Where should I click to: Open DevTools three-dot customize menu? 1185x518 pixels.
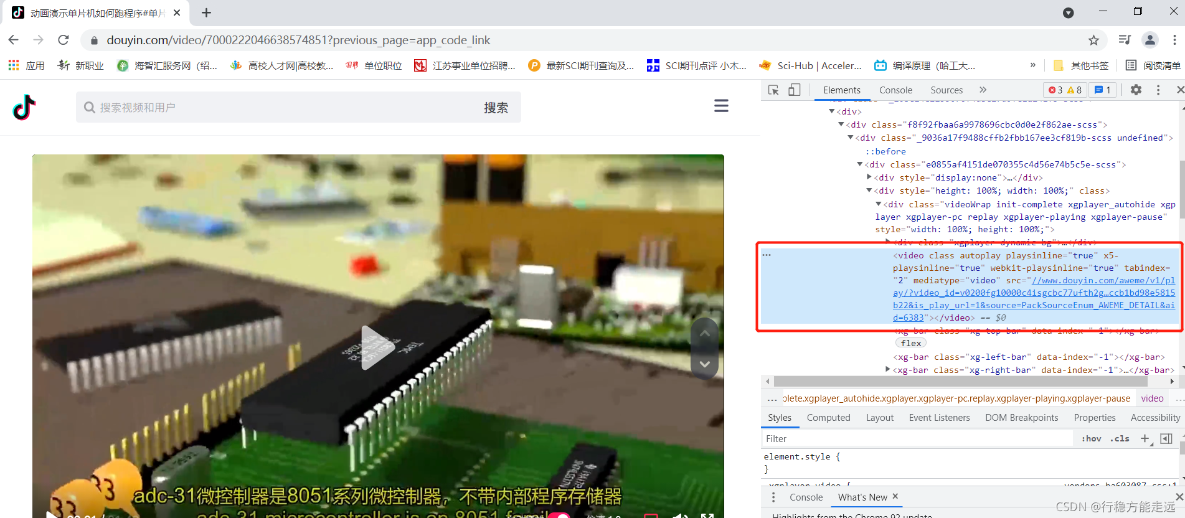(x=1158, y=90)
